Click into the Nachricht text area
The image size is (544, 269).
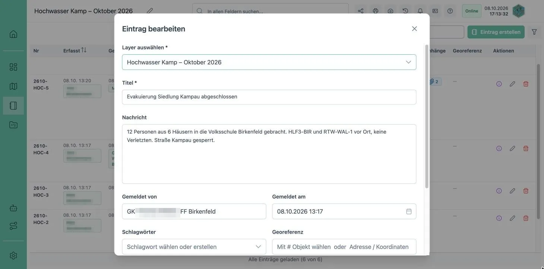pyautogui.click(x=269, y=154)
